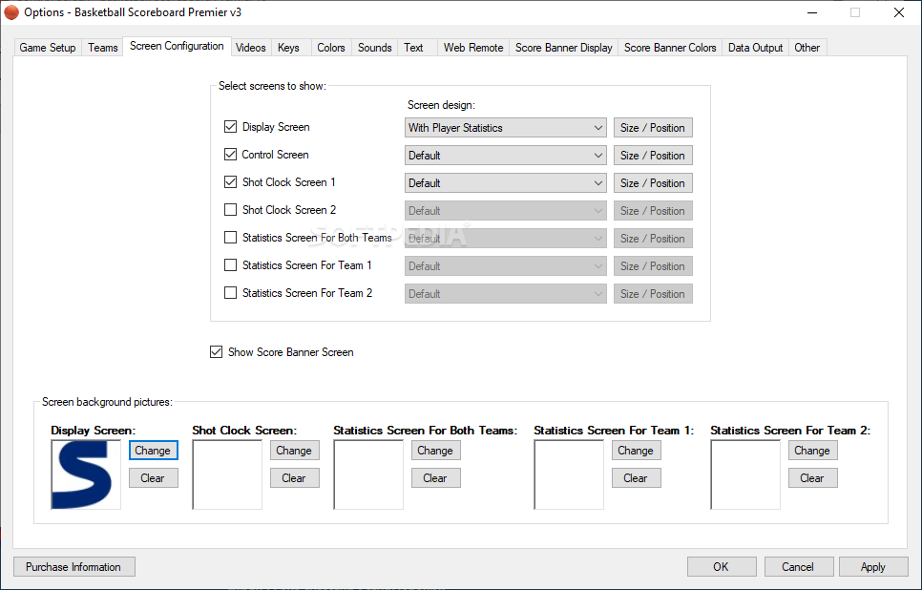Enable Shot Clock Screen 2 checkbox

(231, 209)
